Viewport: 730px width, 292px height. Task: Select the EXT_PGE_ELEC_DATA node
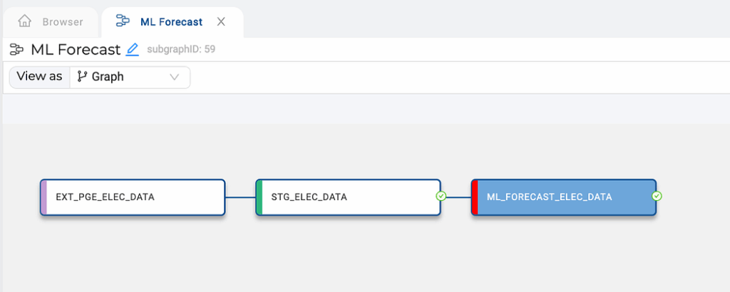tap(133, 197)
